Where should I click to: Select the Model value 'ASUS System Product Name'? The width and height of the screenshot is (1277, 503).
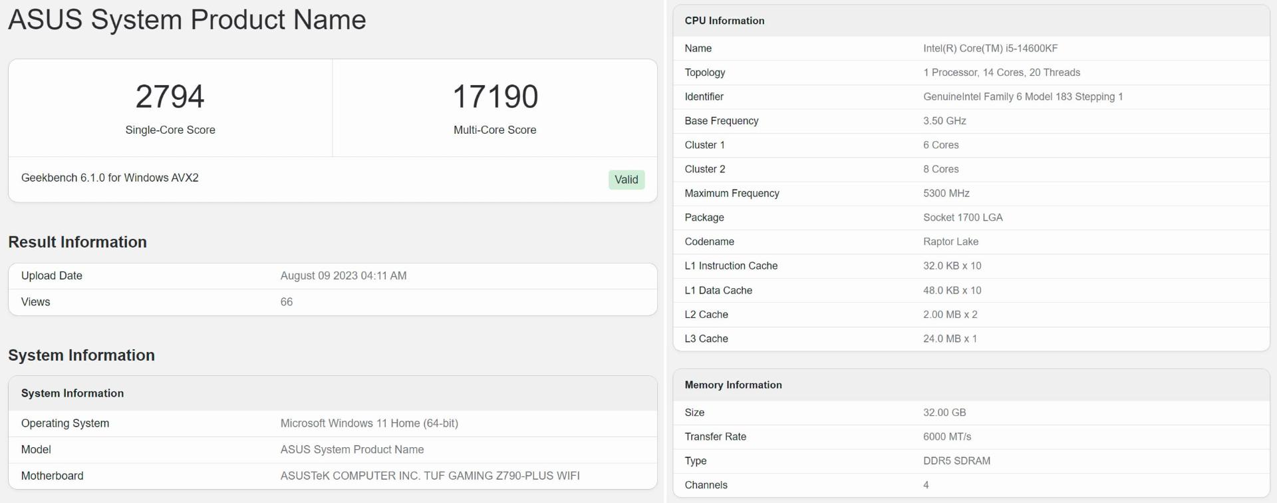352,450
